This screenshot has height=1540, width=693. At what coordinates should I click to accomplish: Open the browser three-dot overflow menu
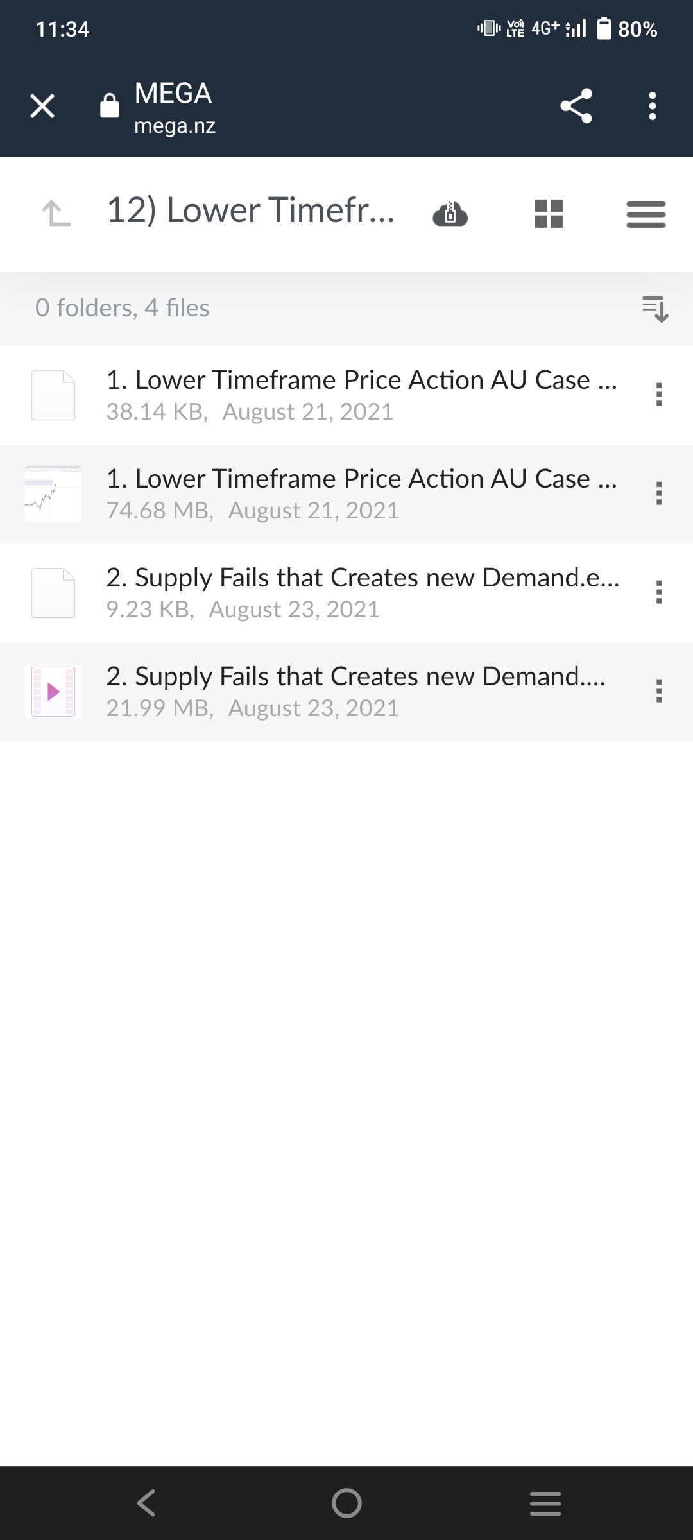pos(653,106)
